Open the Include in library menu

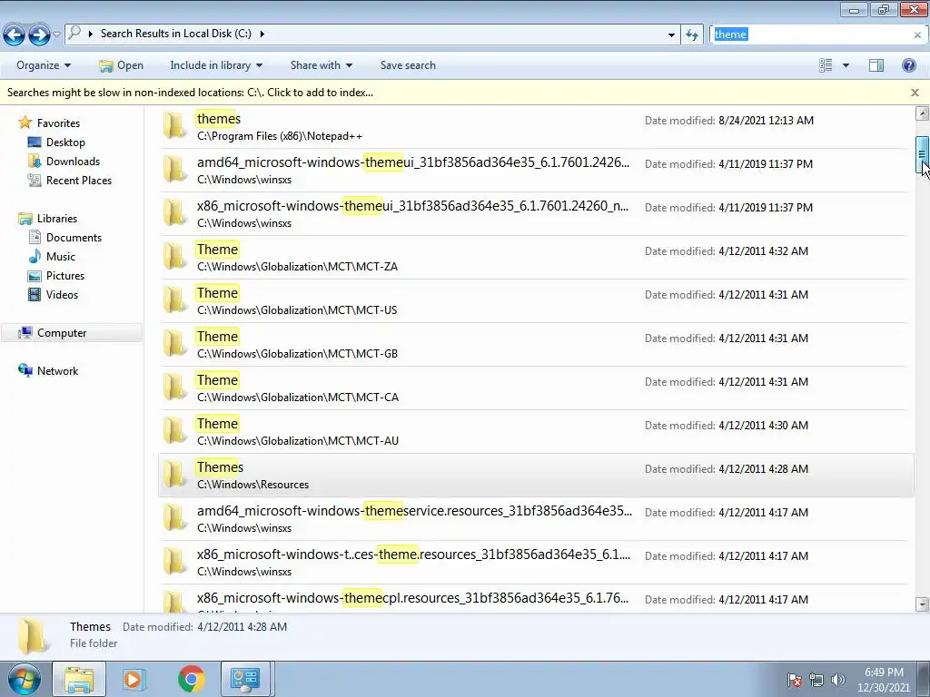[x=216, y=65]
